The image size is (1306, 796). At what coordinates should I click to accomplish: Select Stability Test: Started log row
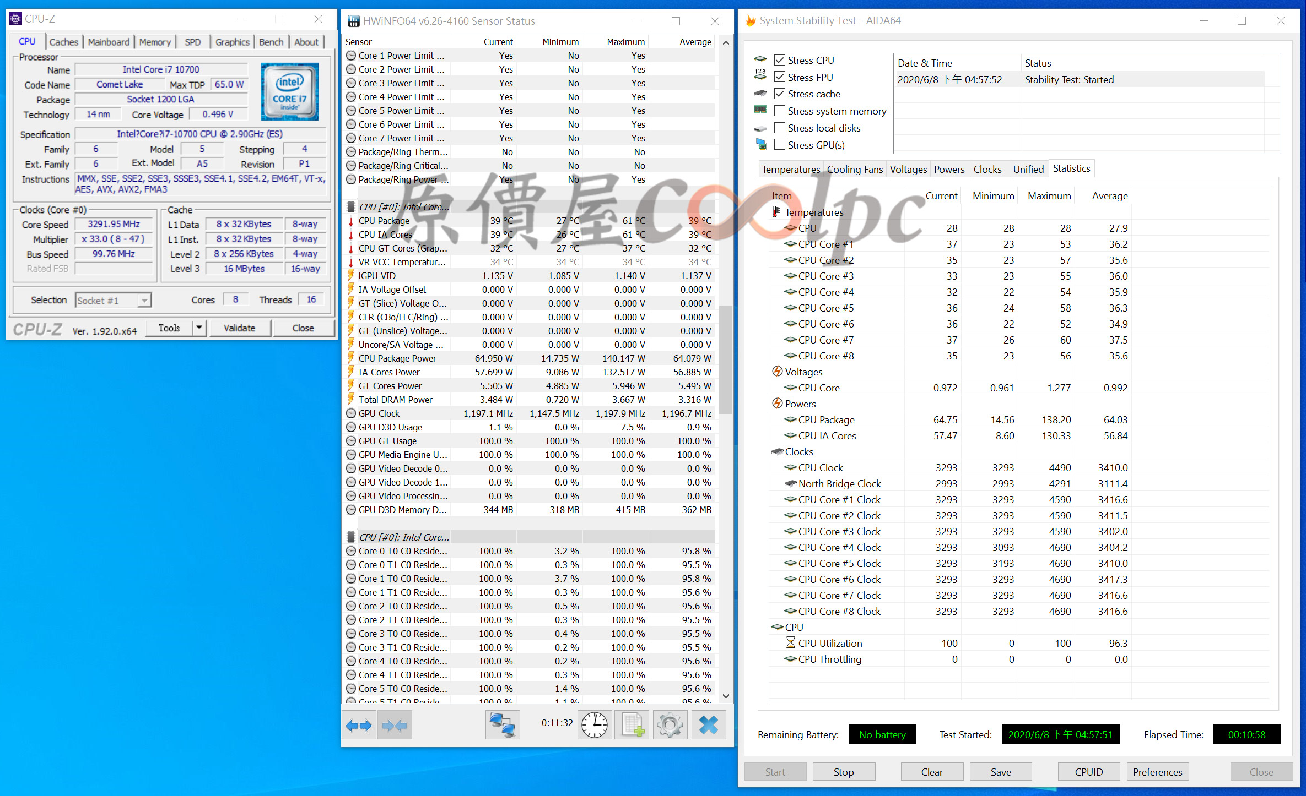(x=1080, y=79)
